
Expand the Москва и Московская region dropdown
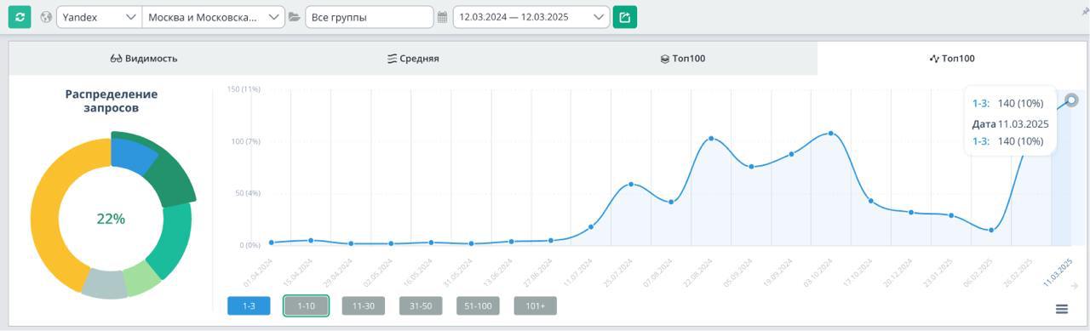tap(214, 17)
